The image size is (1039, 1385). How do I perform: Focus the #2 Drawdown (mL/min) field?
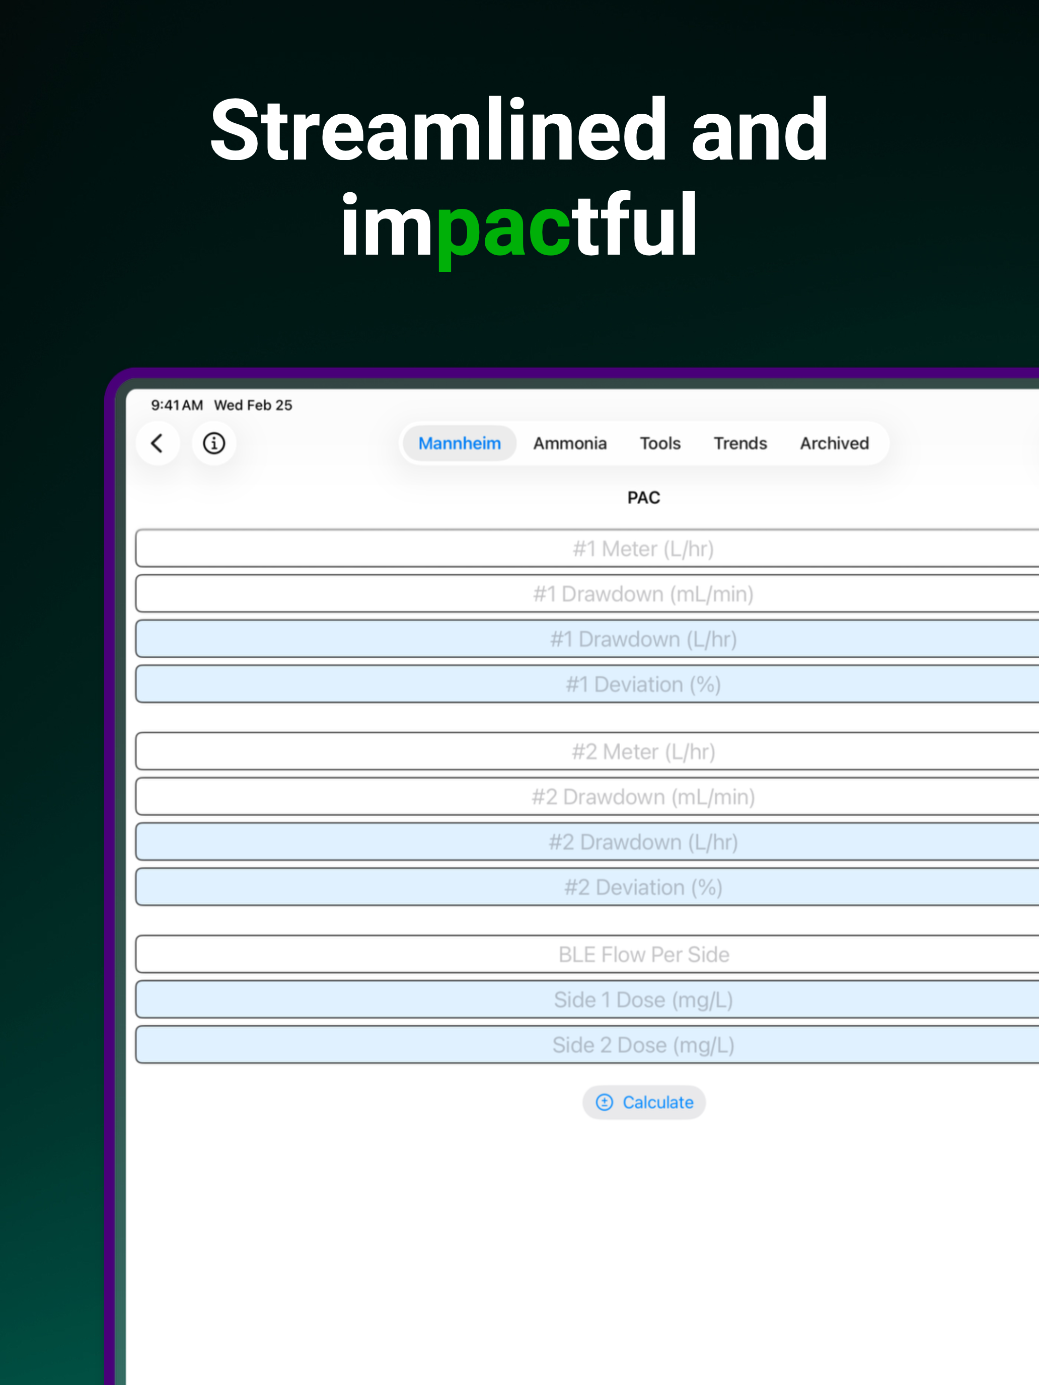tap(587, 797)
